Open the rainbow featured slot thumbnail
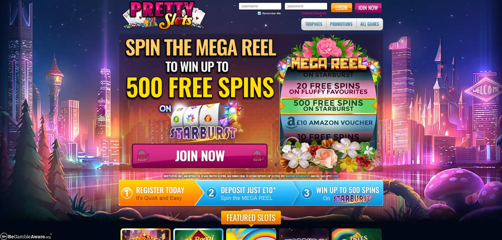Screen dimensions: 502x240 tap(251, 234)
